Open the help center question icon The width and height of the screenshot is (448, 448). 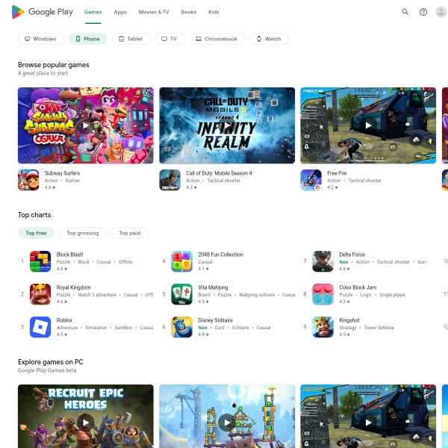point(423,12)
